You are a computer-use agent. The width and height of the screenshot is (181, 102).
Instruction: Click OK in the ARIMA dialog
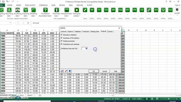pos(94,71)
